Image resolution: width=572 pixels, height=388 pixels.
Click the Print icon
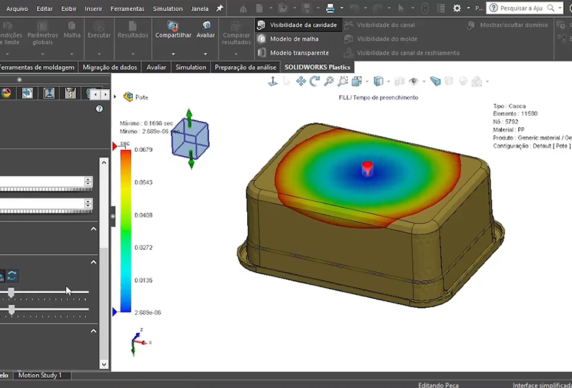[x=330, y=8]
